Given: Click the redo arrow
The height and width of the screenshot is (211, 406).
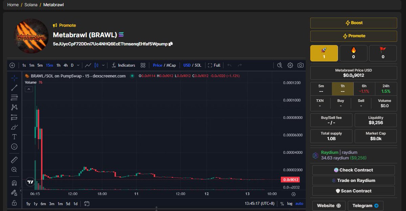Looking at the screenshot, I should tap(240, 65).
